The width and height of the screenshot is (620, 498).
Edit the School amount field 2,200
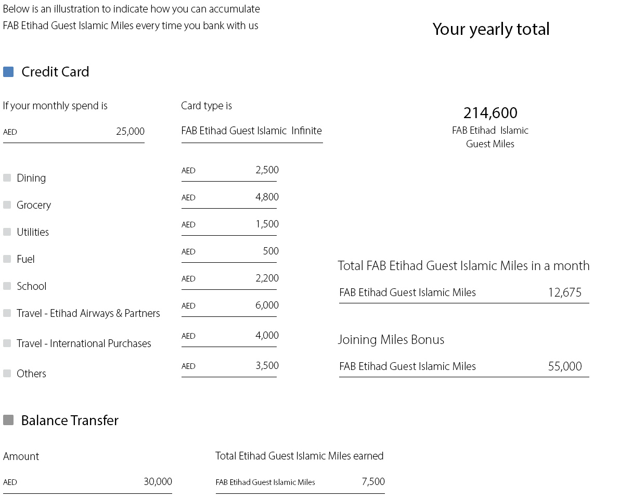click(x=229, y=279)
